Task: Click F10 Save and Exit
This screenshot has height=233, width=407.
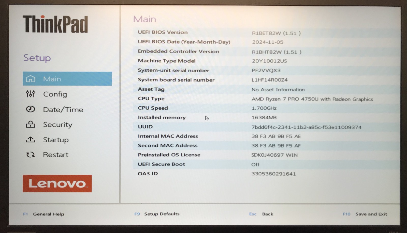Action: click(x=365, y=214)
